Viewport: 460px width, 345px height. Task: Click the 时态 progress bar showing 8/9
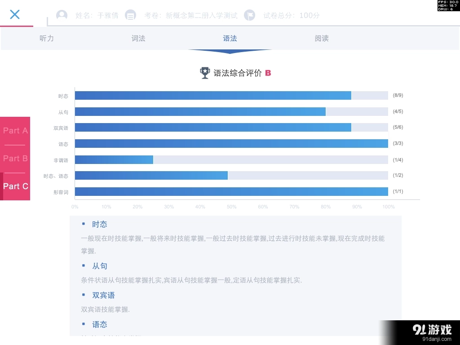pos(213,95)
